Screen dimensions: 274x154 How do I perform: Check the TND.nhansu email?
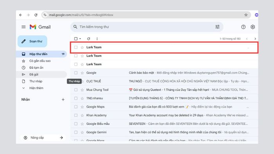76,98
